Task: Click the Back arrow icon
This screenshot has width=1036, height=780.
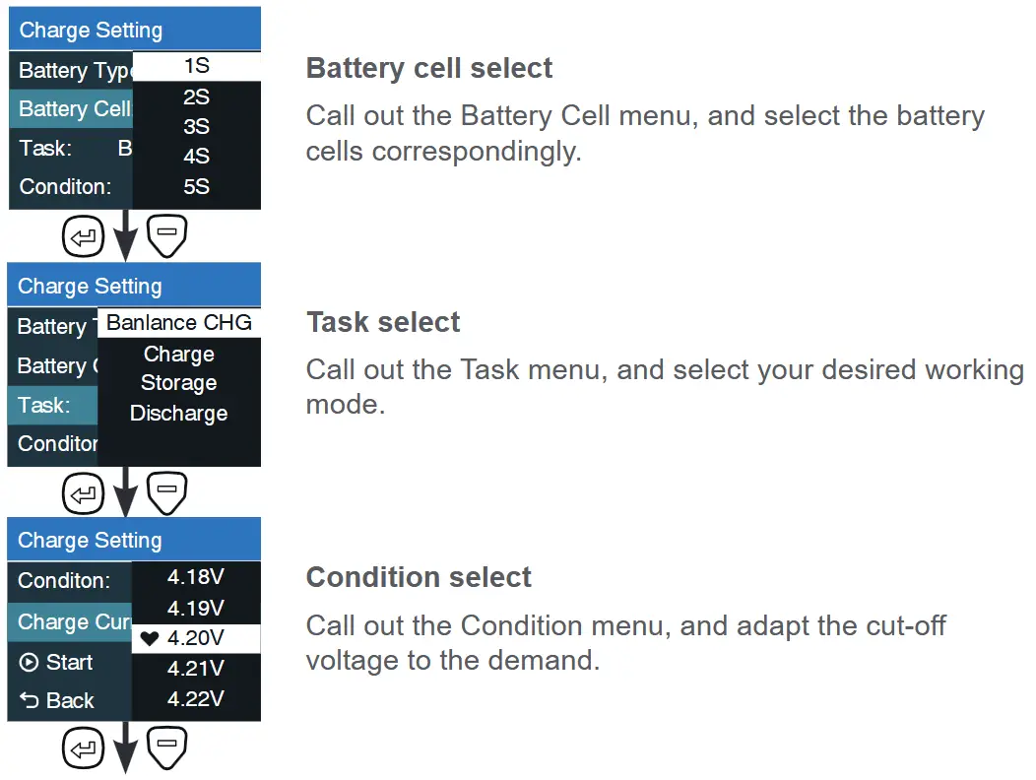Action: pos(30,699)
